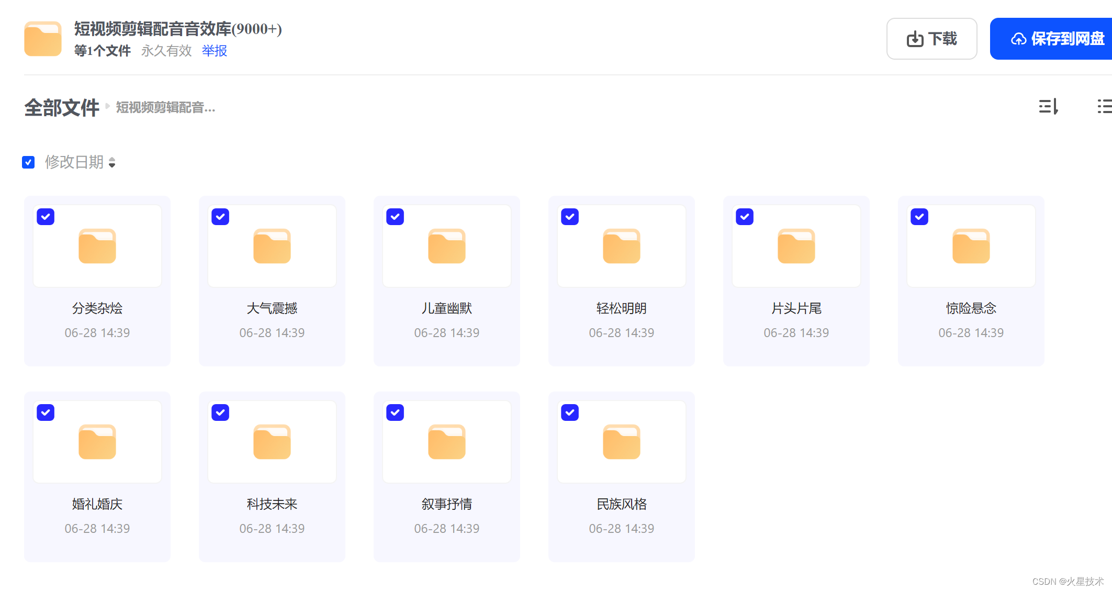Open the 儿童幽默 folder icon

click(447, 246)
